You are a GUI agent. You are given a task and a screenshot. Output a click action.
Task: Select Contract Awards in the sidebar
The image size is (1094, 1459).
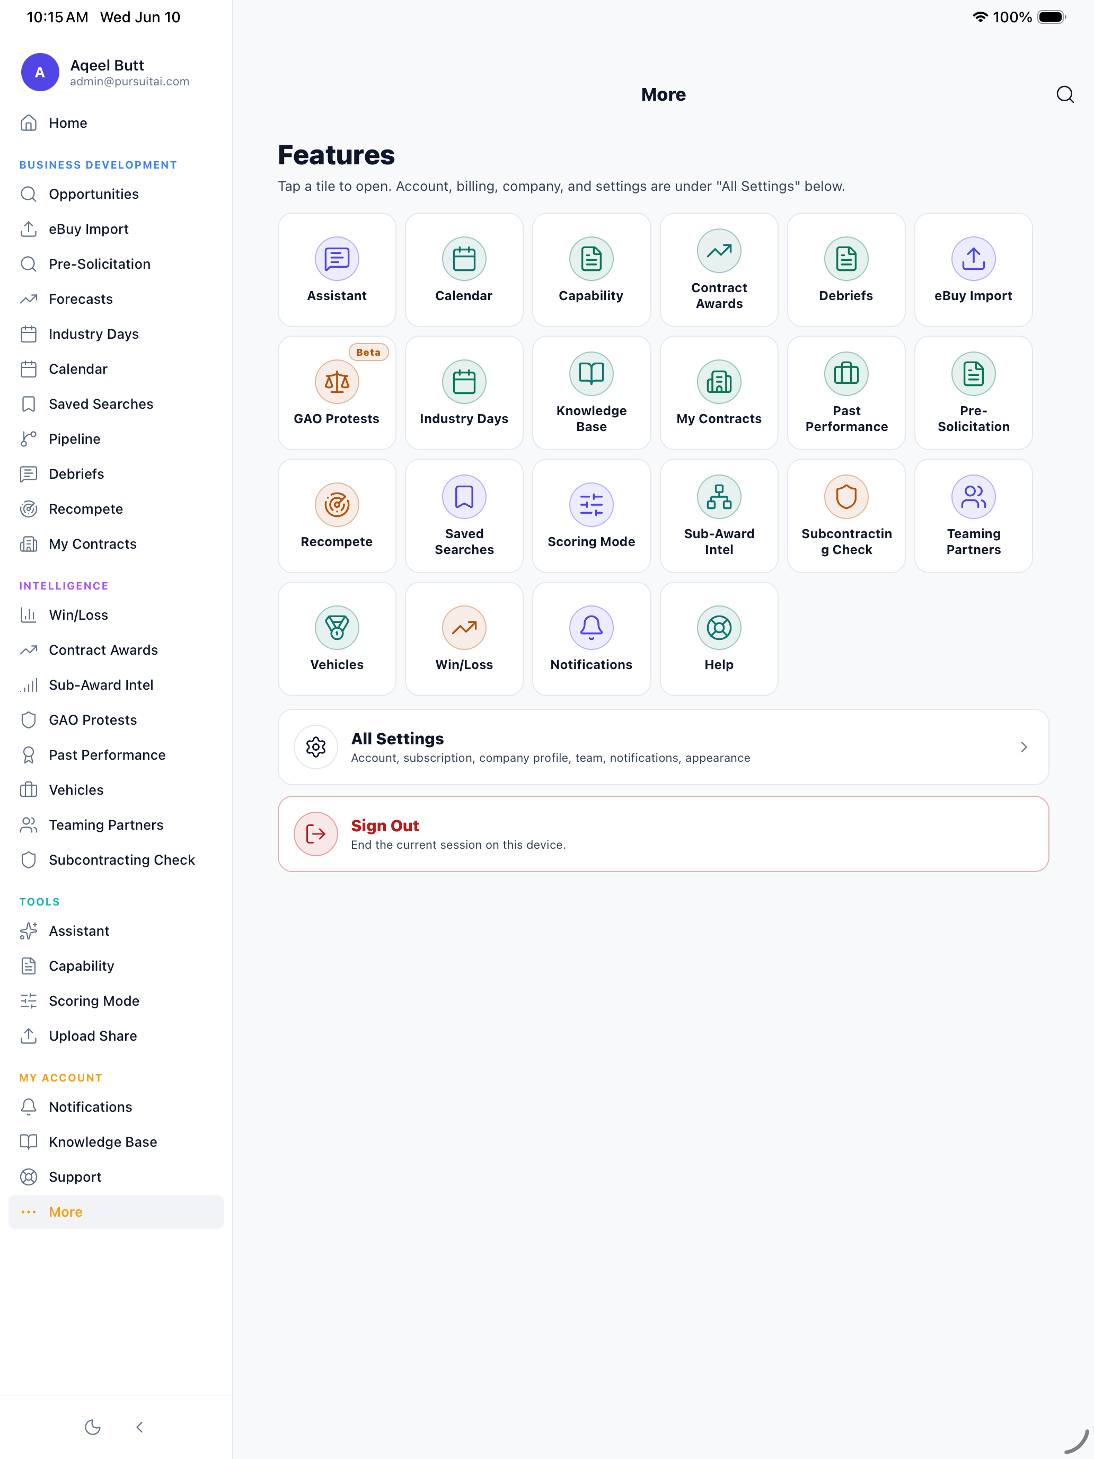pyautogui.click(x=116, y=649)
